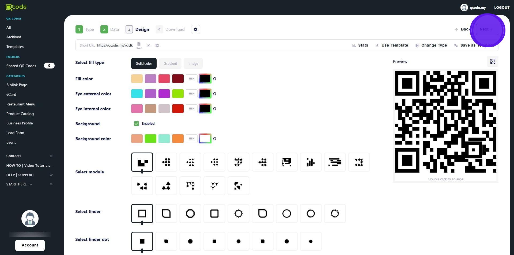Switch fill type to Image

(193, 64)
